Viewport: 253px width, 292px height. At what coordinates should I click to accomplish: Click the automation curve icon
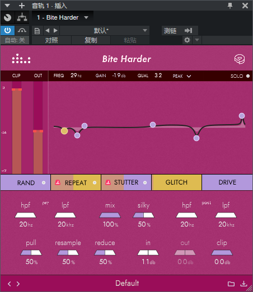tap(22, 30)
